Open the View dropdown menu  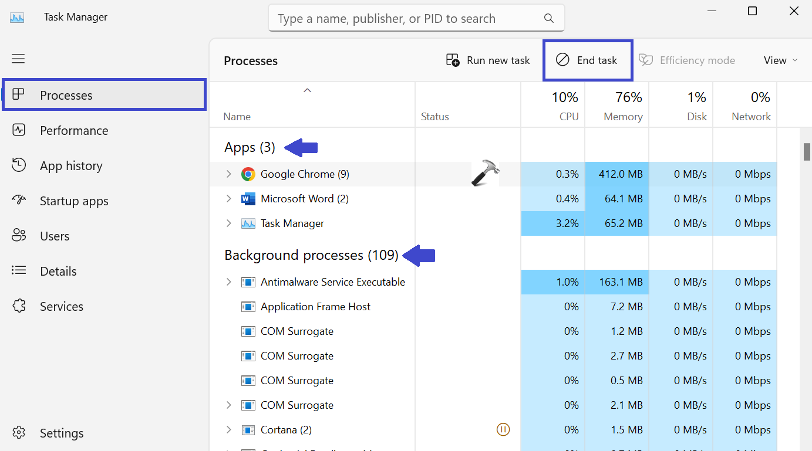click(780, 60)
